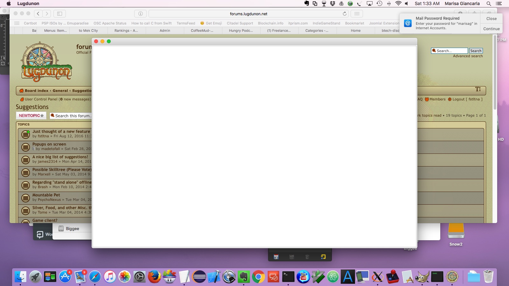
Task: Open the Time Machine menu bar icon
Action: click(379, 3)
